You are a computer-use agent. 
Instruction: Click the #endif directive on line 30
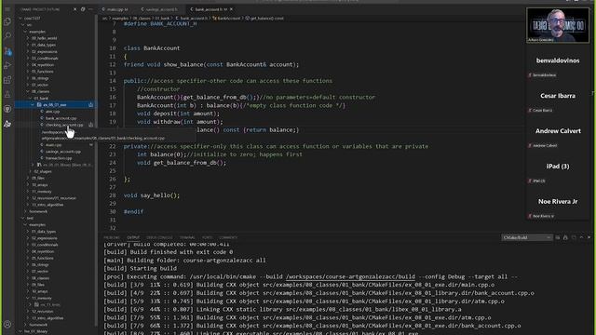(133, 211)
